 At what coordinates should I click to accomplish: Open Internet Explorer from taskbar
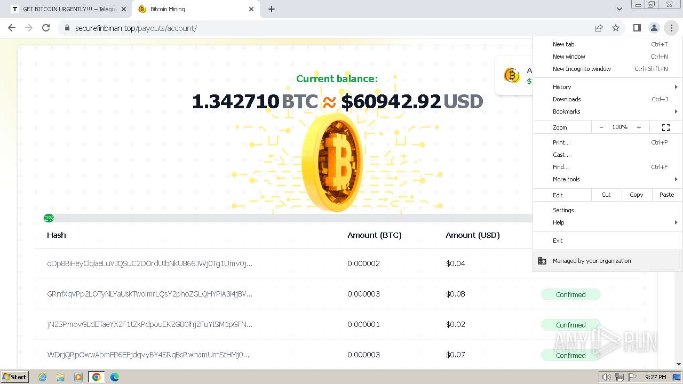point(42,377)
